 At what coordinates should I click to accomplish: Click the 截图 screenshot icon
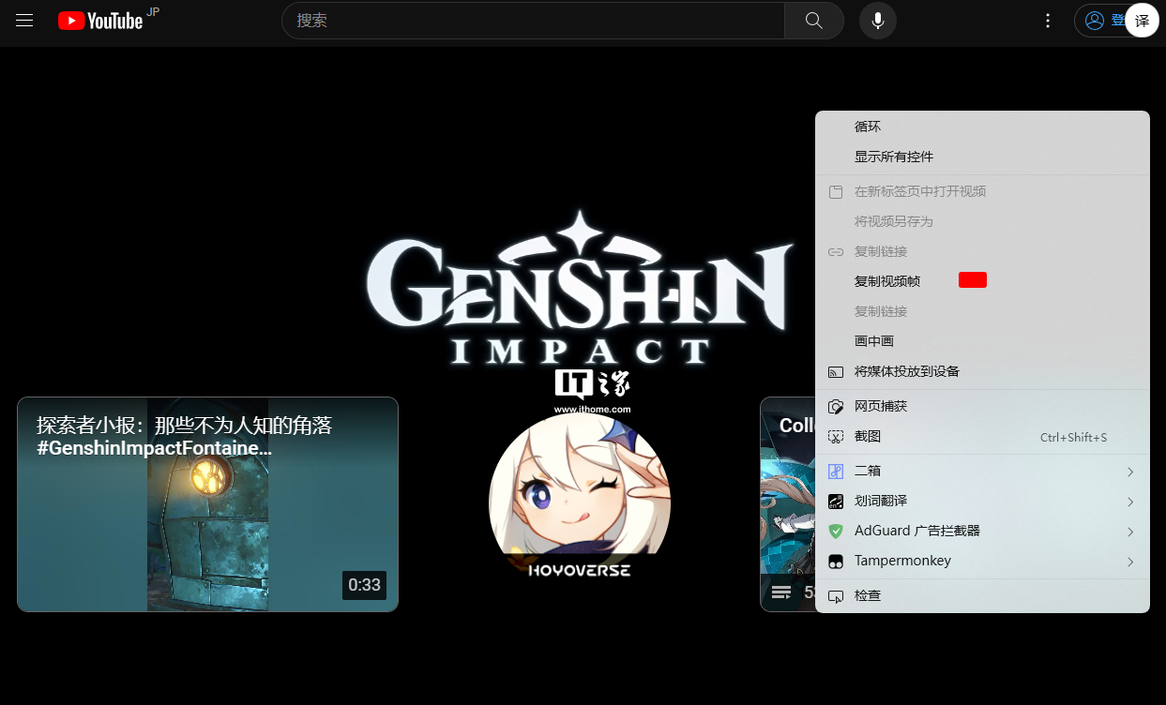(x=836, y=436)
